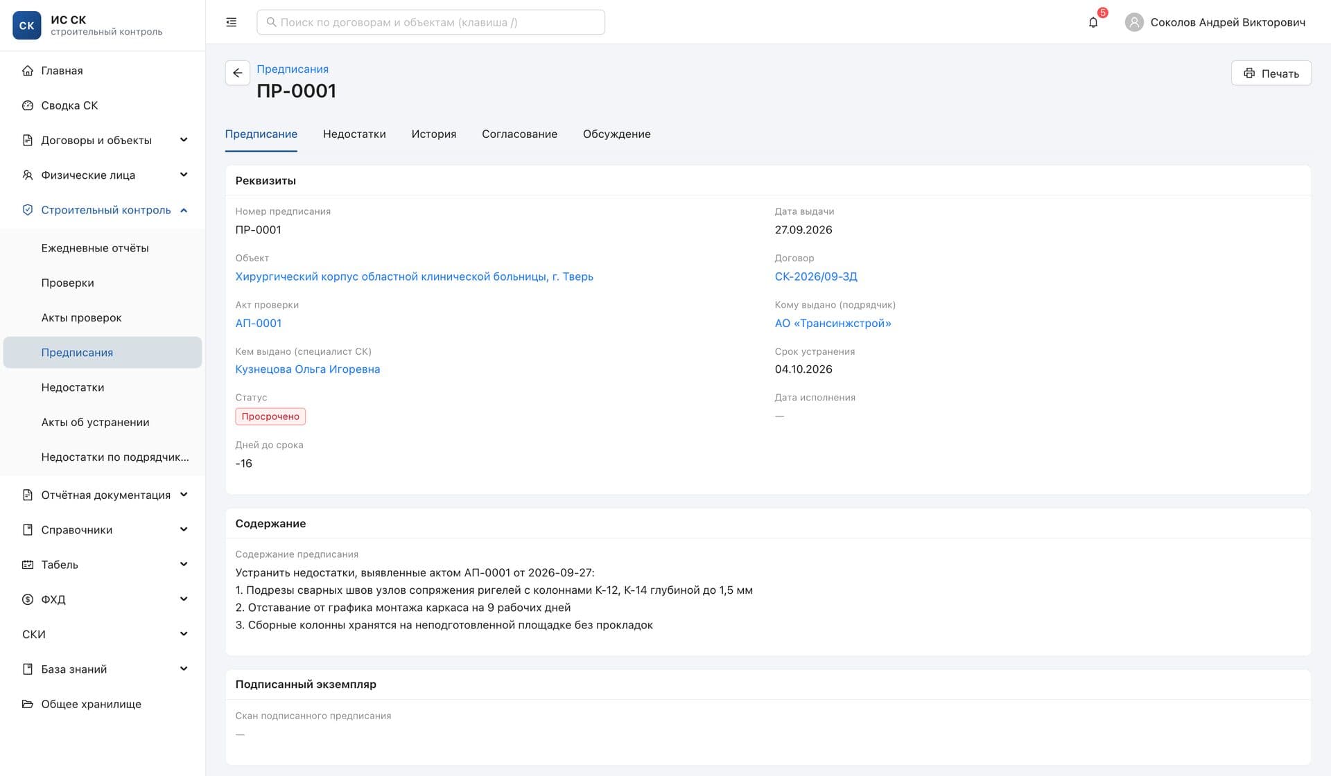Click the Печать button

point(1271,73)
